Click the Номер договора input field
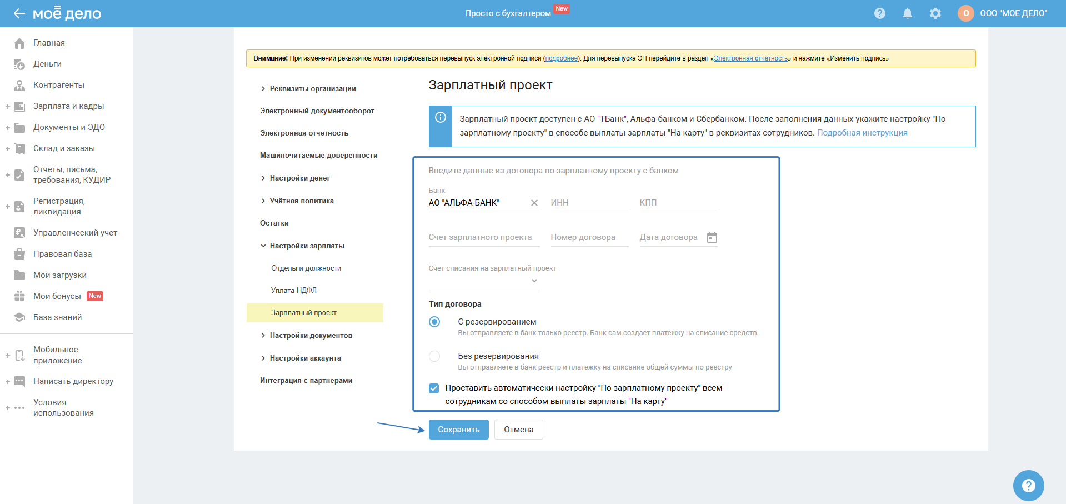This screenshot has width=1066, height=504. pos(590,237)
